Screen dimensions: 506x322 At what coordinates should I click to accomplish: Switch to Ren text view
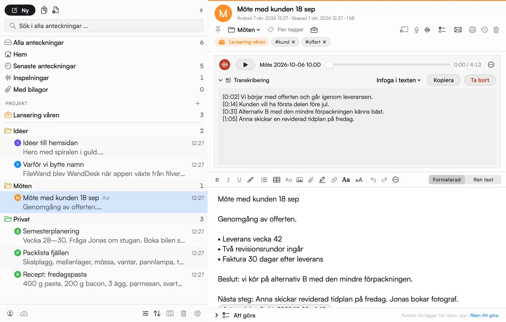tap(483, 180)
